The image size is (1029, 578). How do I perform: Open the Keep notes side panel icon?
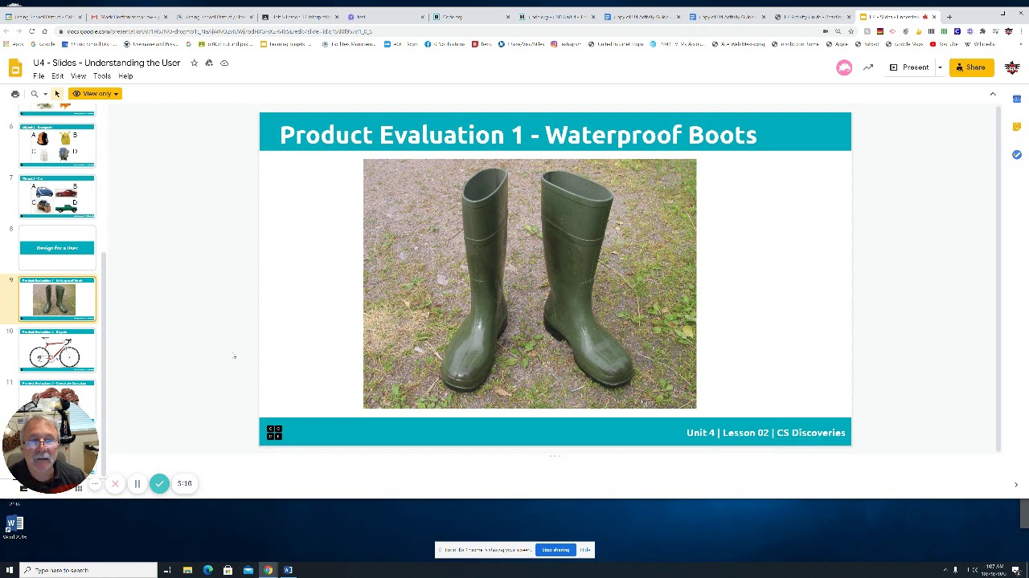click(x=1017, y=127)
